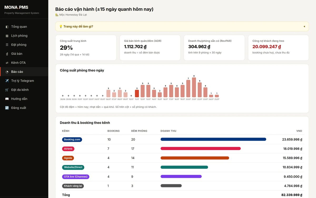Click the Booking.com channel badge
Viewport: 316px width, 198px height.
(x=72, y=139)
